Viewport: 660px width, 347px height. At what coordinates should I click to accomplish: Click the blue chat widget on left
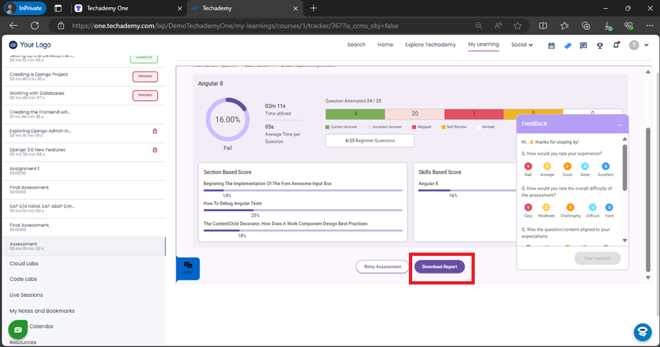pyautogui.click(x=188, y=268)
